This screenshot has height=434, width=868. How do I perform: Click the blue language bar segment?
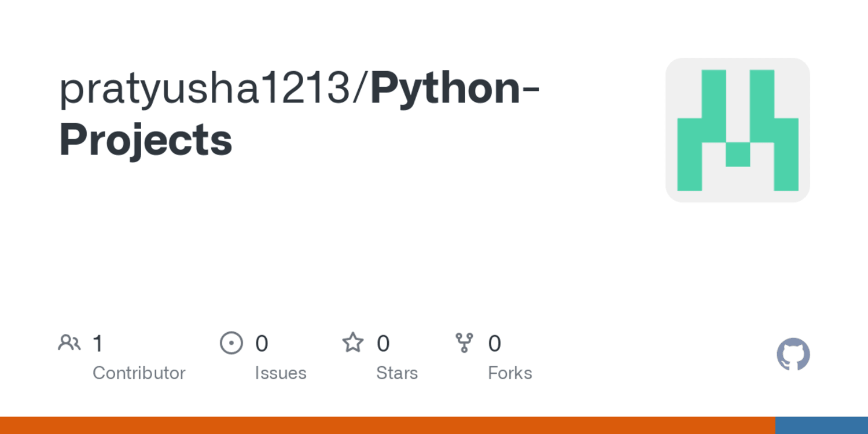pos(822,425)
